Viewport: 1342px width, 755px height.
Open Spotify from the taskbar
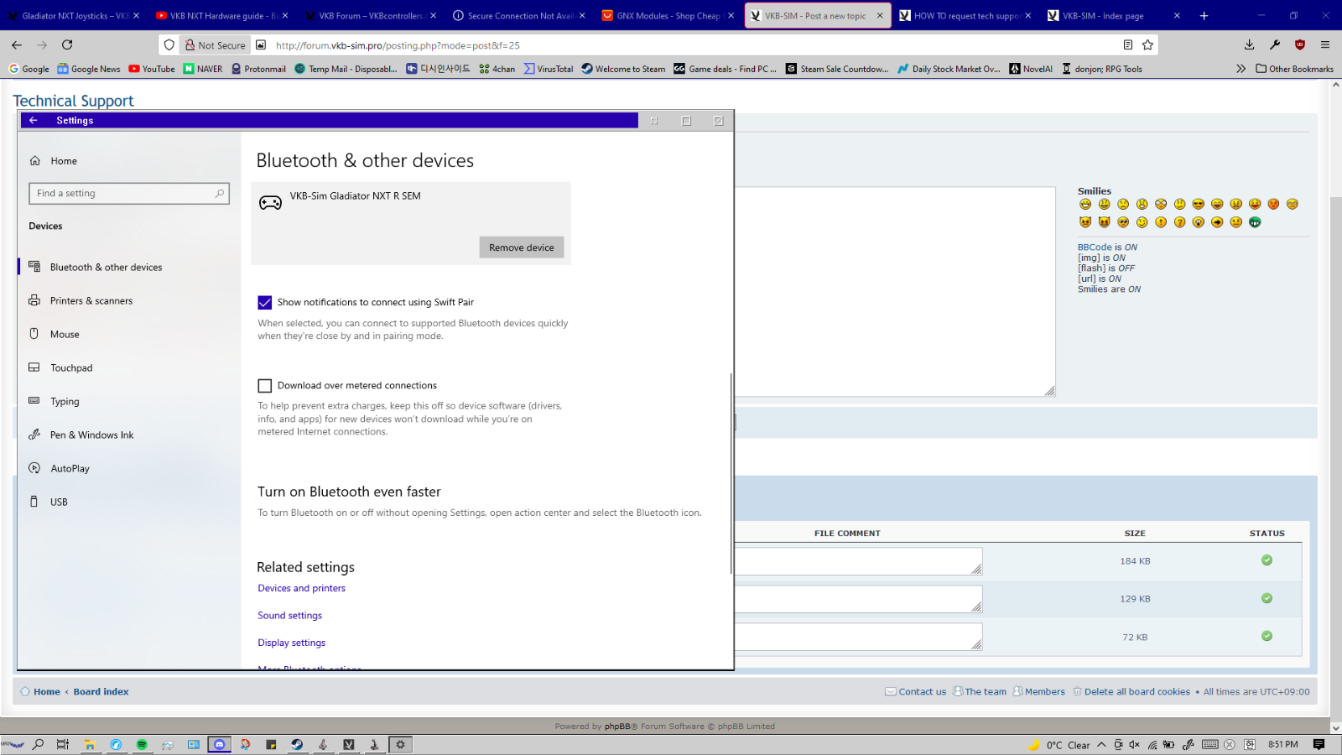(142, 745)
